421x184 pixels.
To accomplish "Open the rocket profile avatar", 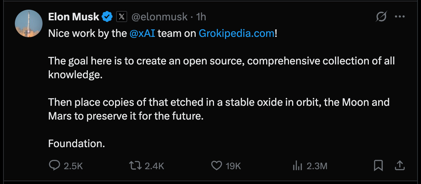I will coord(29,24).
